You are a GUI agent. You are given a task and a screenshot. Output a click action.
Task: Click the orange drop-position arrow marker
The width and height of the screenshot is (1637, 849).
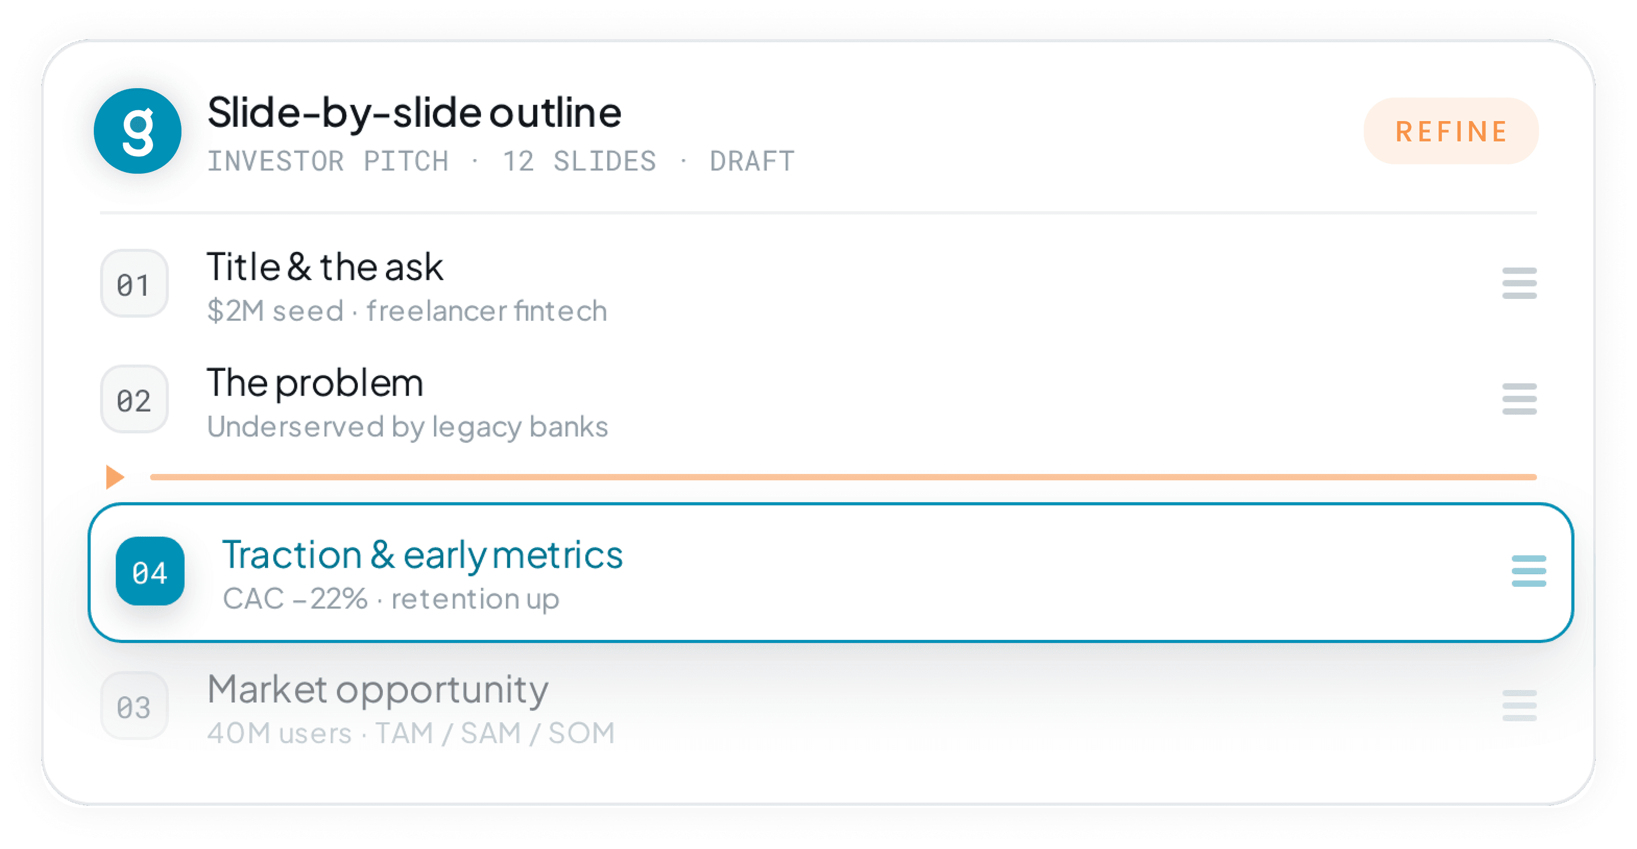pos(115,477)
